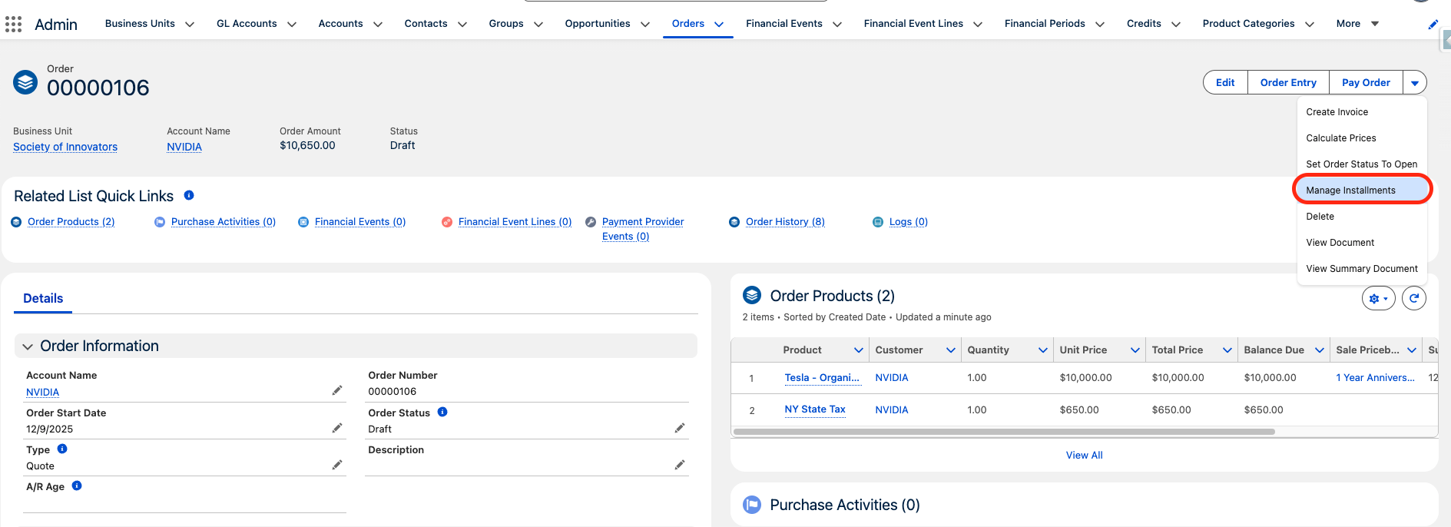Edit Order Start Date with its pencil icon

click(x=336, y=428)
